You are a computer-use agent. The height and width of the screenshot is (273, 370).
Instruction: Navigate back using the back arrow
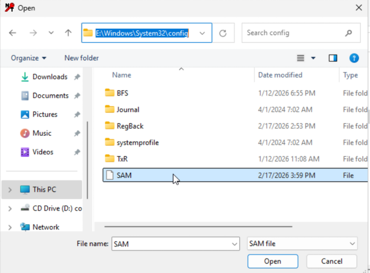pos(12,32)
